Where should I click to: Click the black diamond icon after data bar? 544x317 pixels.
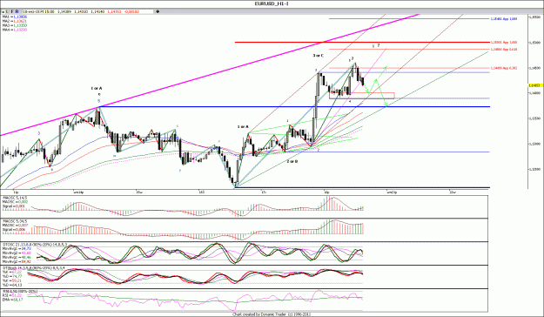pyautogui.click(x=158, y=11)
